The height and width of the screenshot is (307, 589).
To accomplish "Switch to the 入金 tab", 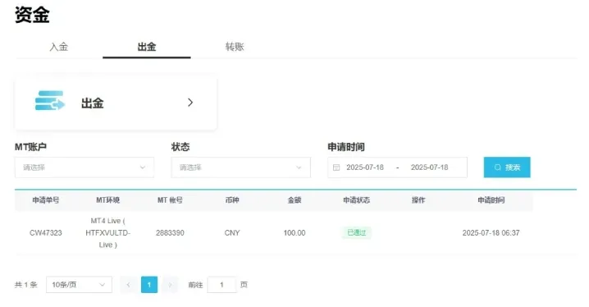I will [x=58, y=47].
